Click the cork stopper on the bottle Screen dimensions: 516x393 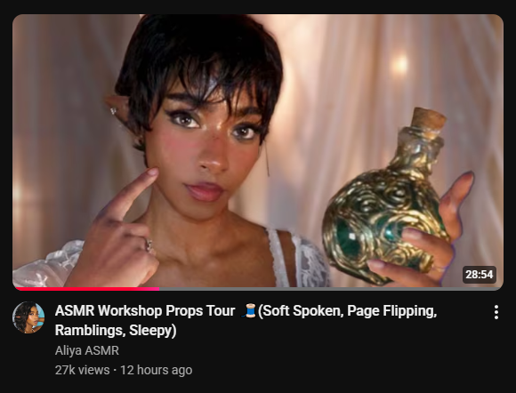429,120
